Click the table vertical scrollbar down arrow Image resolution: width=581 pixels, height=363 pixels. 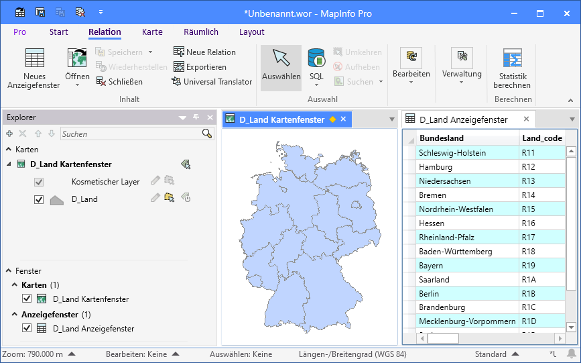[571, 327]
